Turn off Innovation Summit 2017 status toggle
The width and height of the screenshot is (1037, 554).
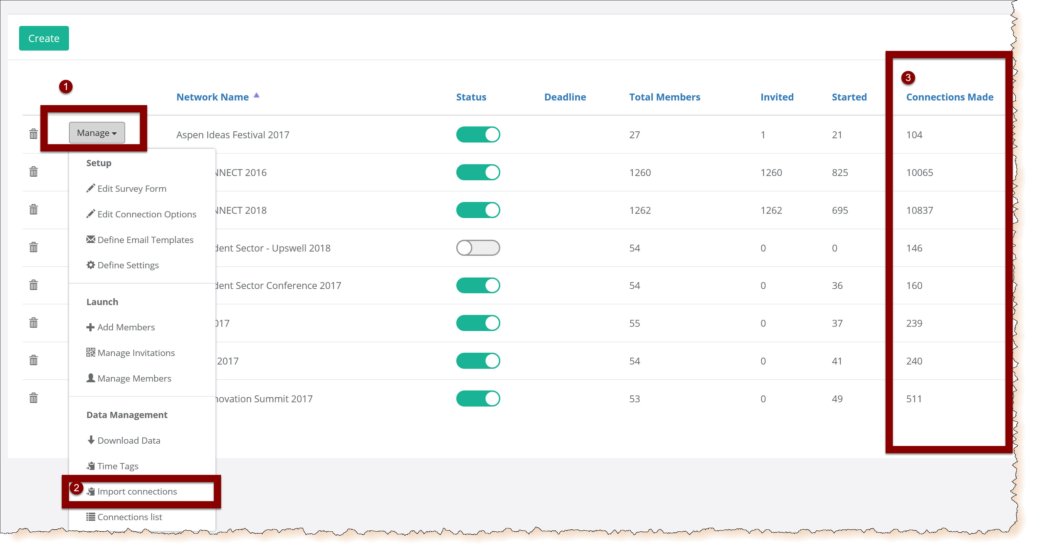[x=478, y=398]
